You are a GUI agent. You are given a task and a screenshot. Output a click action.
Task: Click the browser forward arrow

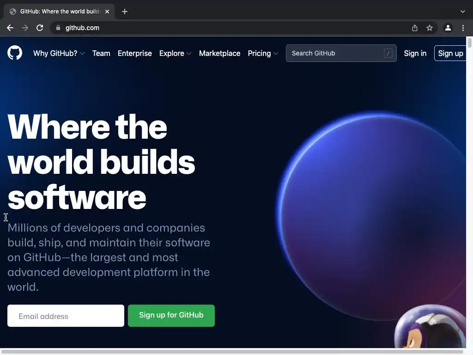coord(25,28)
